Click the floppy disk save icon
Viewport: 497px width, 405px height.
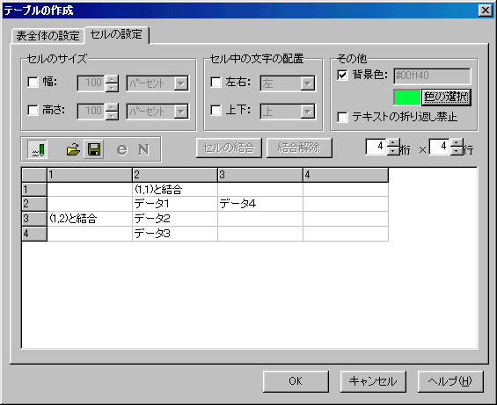[94, 149]
